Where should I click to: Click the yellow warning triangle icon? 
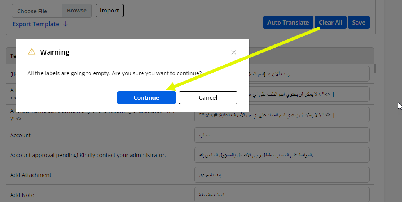pos(32,52)
